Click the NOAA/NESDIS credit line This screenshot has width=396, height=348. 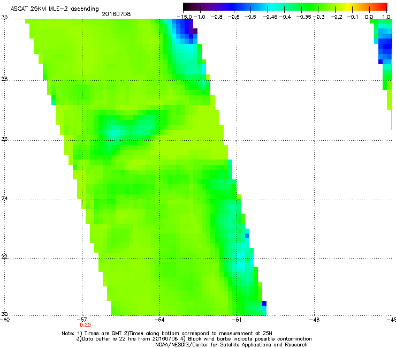231,345
